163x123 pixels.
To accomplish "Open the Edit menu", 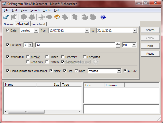I will (15, 10).
